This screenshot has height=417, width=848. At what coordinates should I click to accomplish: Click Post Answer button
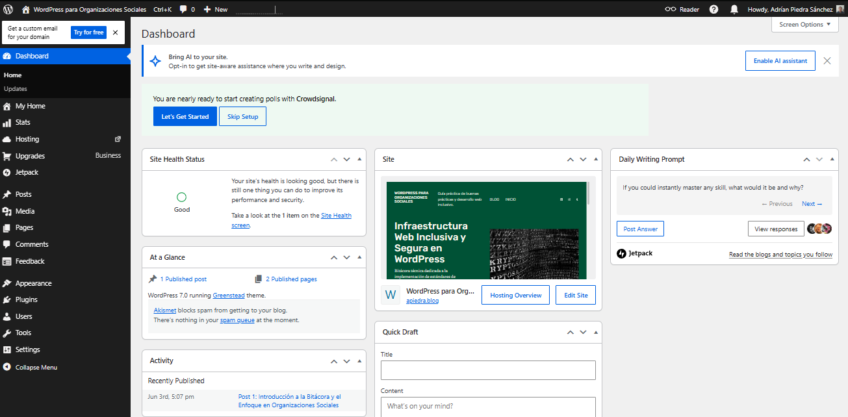pyautogui.click(x=640, y=229)
